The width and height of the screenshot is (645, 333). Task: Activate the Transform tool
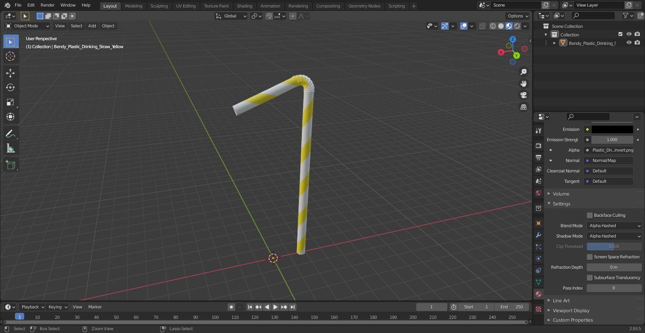(10, 117)
